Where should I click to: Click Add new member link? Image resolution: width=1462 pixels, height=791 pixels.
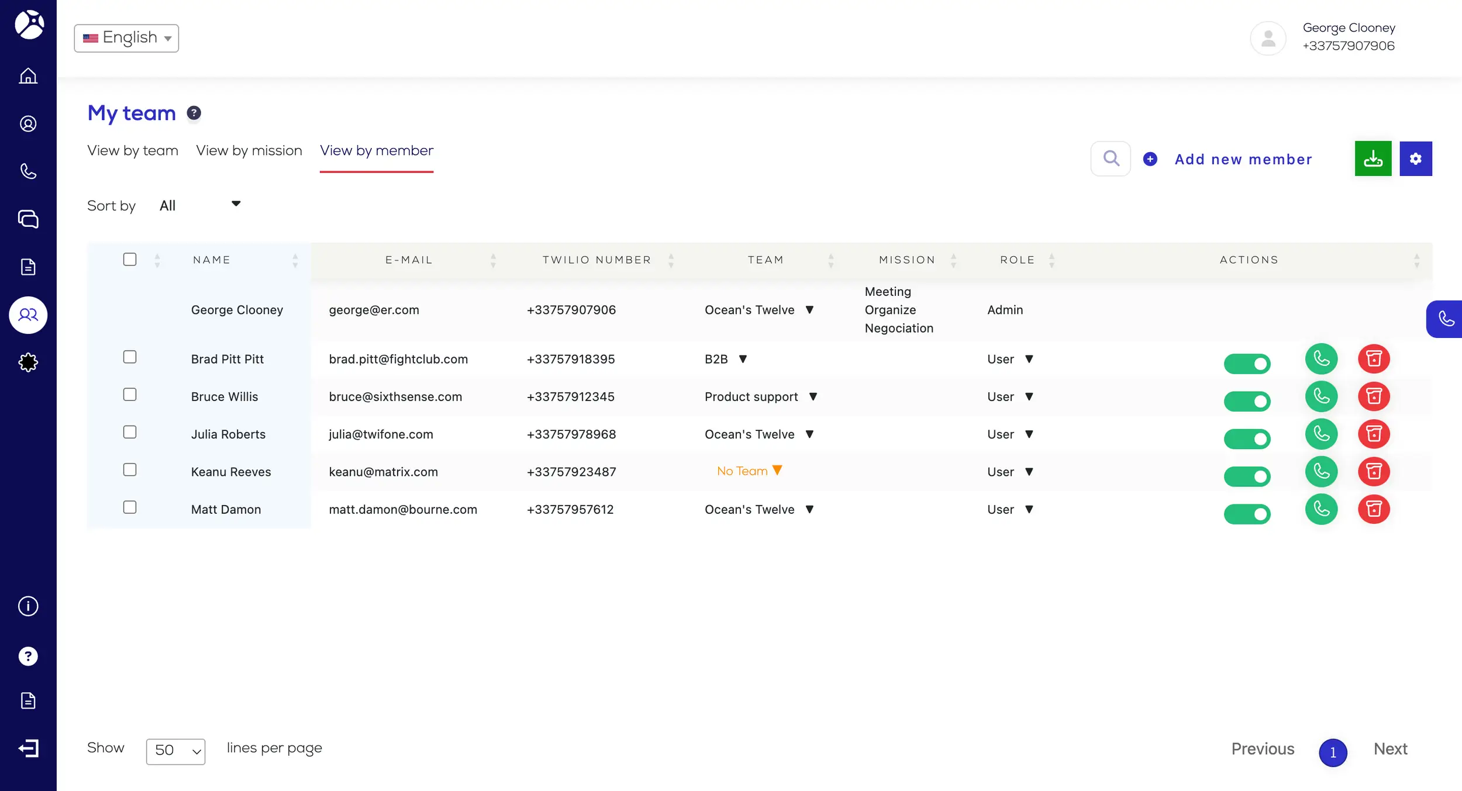(1243, 159)
